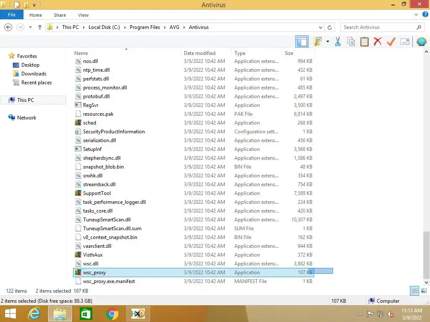Screen dimensions: 430x322
Task: Click the search magnifier icon
Action: 419,27
